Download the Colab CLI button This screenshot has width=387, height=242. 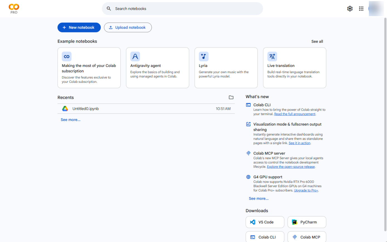click(x=265, y=237)
